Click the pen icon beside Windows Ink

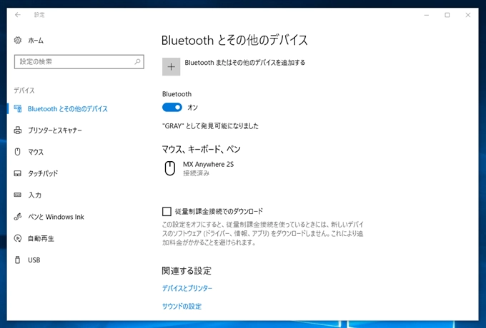coord(18,217)
